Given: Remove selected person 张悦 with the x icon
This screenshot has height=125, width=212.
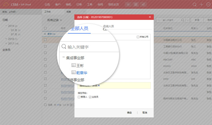Looking at the screenshot, I should [99, 85].
